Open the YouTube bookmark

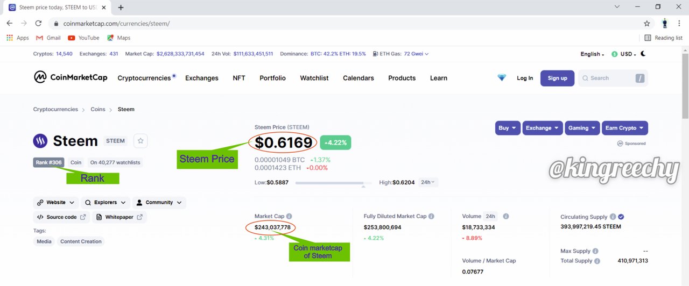coord(83,38)
